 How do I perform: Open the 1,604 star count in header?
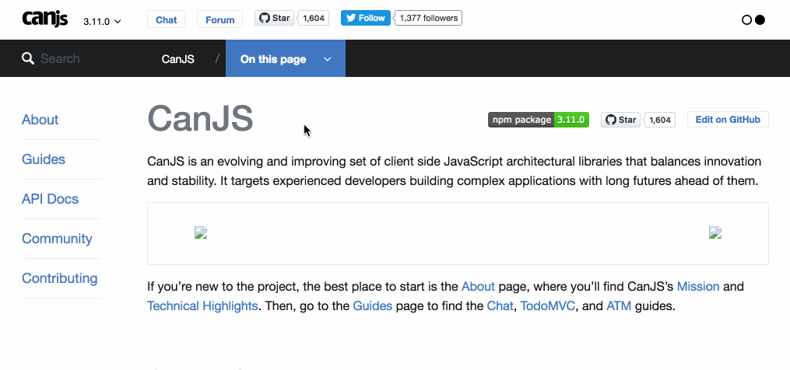(314, 18)
